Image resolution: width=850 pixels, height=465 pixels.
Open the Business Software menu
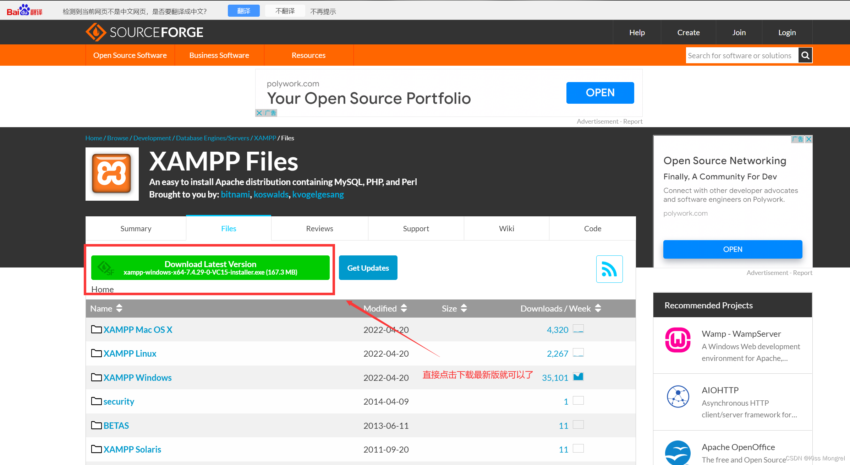219,55
